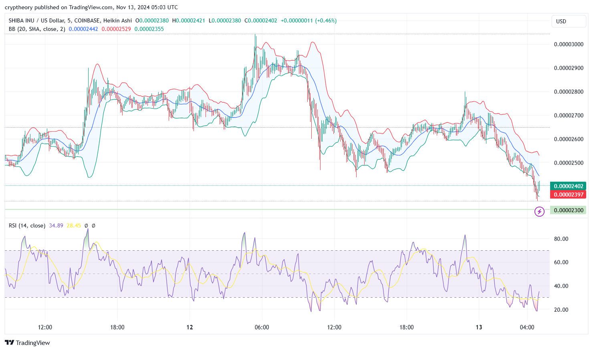
Task: Click the +0.00000011 (+0.46%) change value
Action: point(309,20)
